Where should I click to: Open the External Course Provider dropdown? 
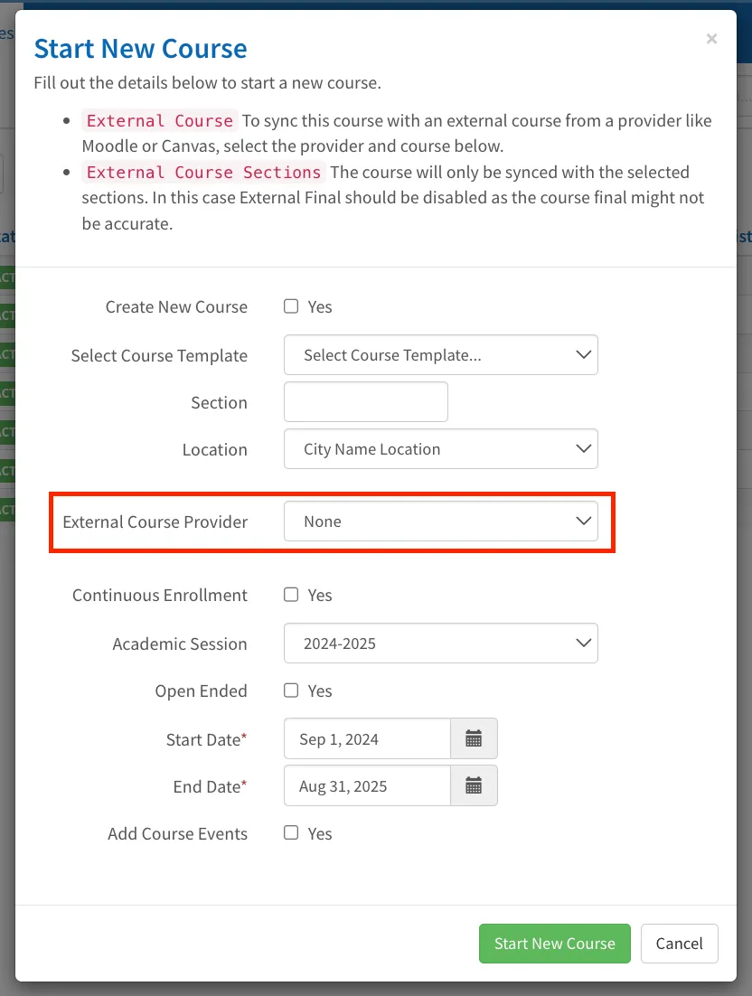tap(441, 521)
